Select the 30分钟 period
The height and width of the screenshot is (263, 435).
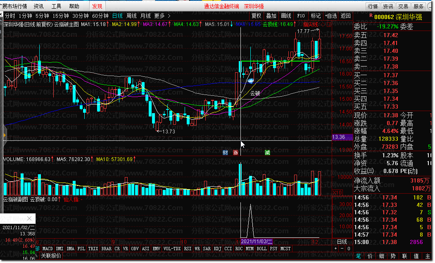[81, 16]
